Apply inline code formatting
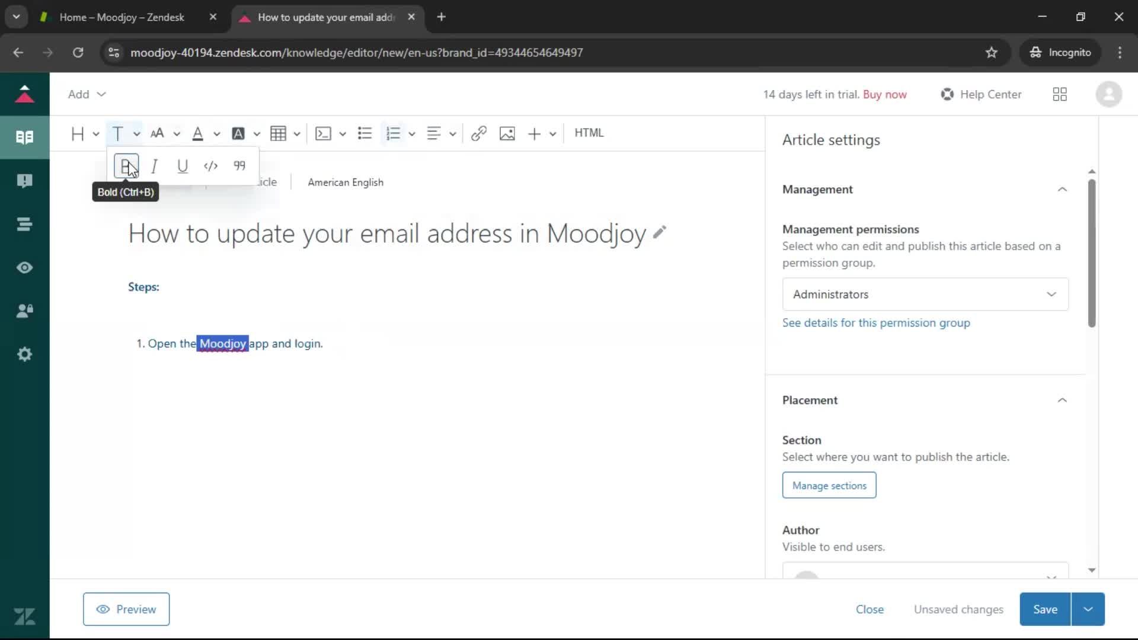 click(x=210, y=166)
